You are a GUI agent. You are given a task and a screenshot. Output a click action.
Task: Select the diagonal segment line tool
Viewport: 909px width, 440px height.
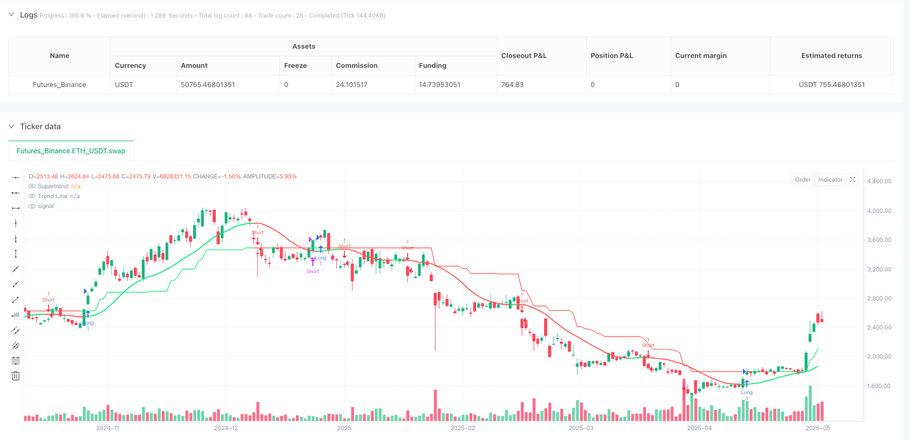16,299
